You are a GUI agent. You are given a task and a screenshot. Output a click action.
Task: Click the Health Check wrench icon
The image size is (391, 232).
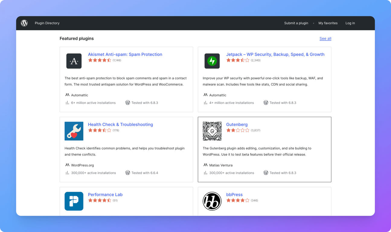tap(74, 131)
